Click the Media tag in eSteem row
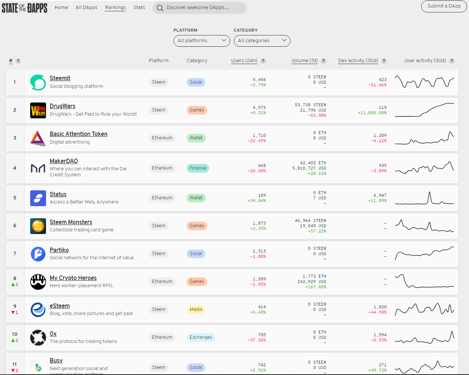 [196, 309]
